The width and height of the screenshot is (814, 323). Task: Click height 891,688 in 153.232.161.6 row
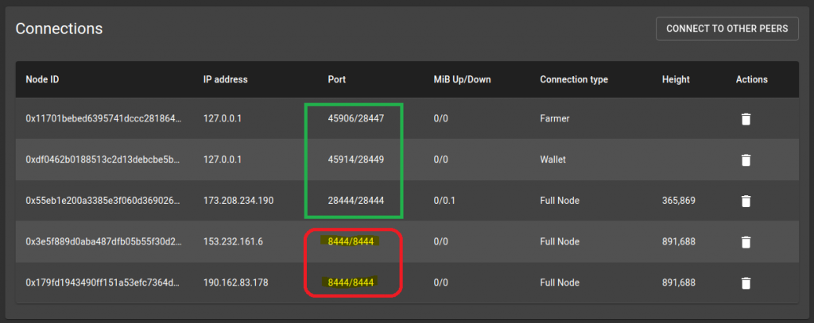(679, 241)
